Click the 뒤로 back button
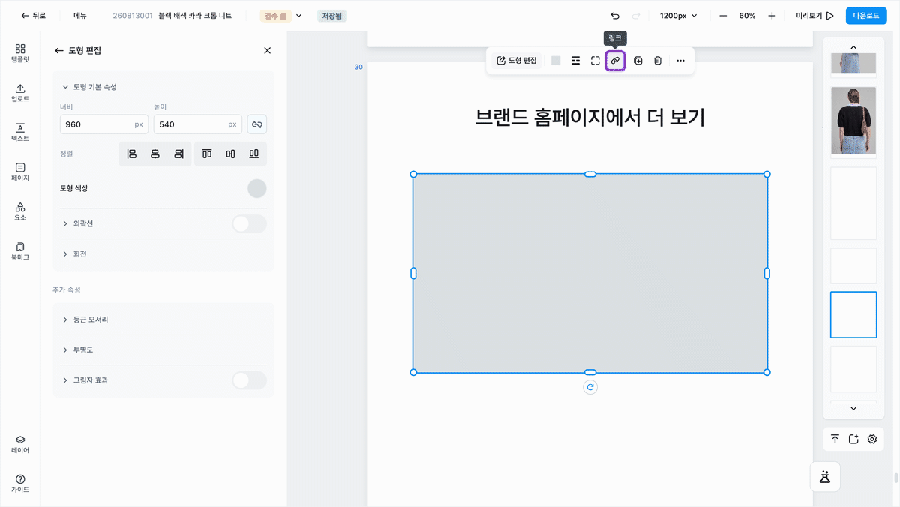 pyautogui.click(x=33, y=16)
